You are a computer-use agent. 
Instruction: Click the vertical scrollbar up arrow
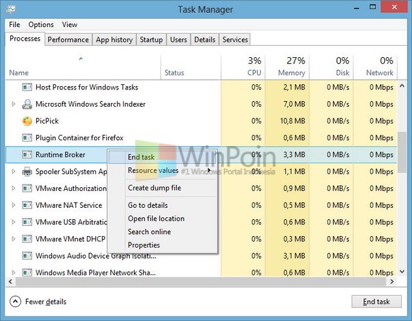[x=402, y=86]
